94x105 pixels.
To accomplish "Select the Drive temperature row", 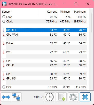I will 45,43.
